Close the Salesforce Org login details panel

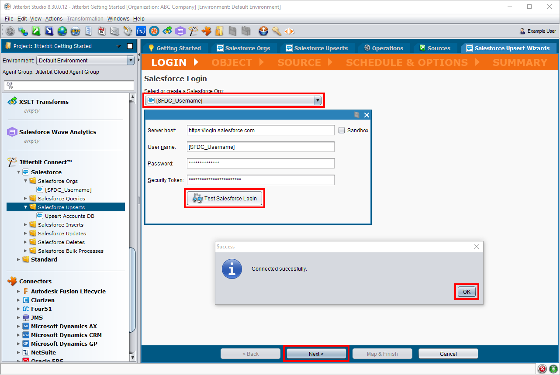[x=366, y=115]
